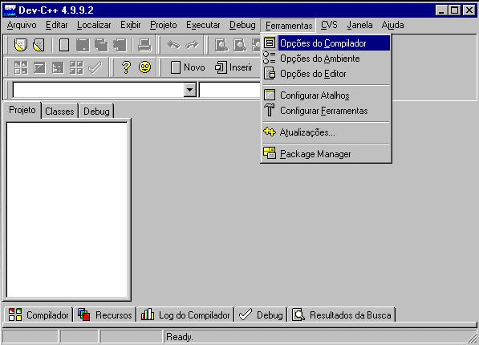This screenshot has height=345, width=479.
Task: Switch to the Classes tab
Action: (59, 112)
